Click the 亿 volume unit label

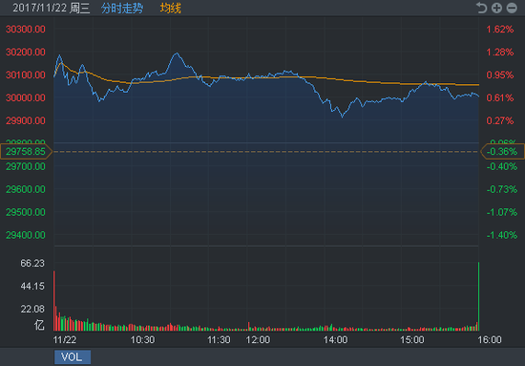coord(39,325)
